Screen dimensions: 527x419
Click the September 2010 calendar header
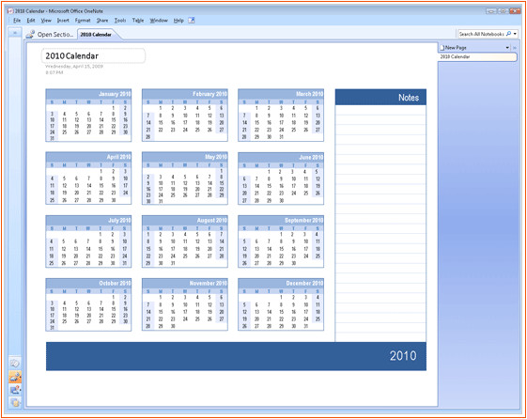281,220
